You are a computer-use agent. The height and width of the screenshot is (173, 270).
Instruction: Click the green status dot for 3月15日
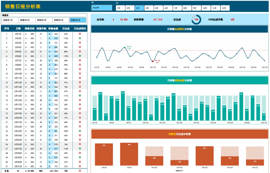pyautogui.click(x=80, y=96)
